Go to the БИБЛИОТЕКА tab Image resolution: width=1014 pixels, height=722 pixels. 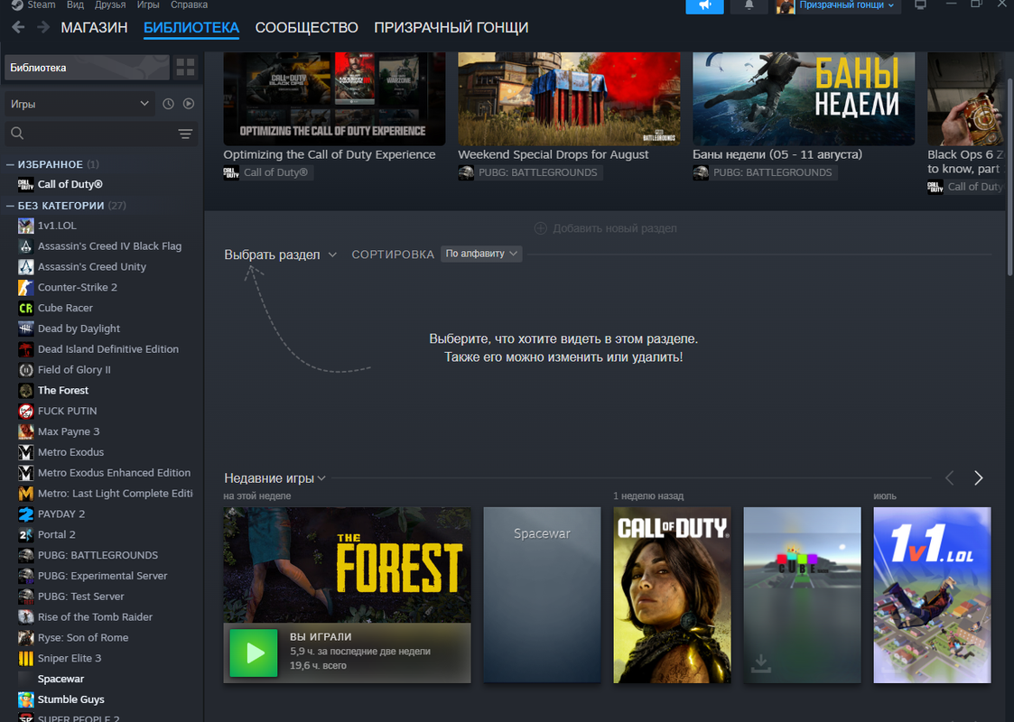[x=191, y=27]
